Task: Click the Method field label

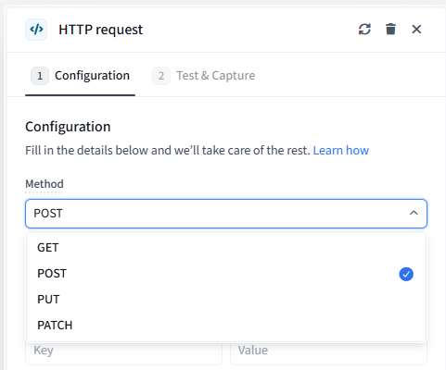Action: click(45, 184)
